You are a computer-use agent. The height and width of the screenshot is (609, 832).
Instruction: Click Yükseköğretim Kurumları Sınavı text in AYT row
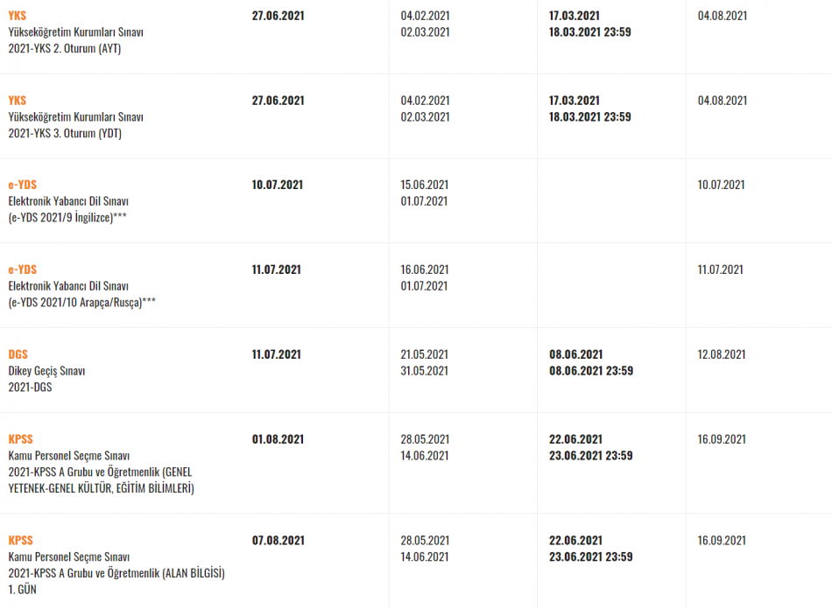76,31
